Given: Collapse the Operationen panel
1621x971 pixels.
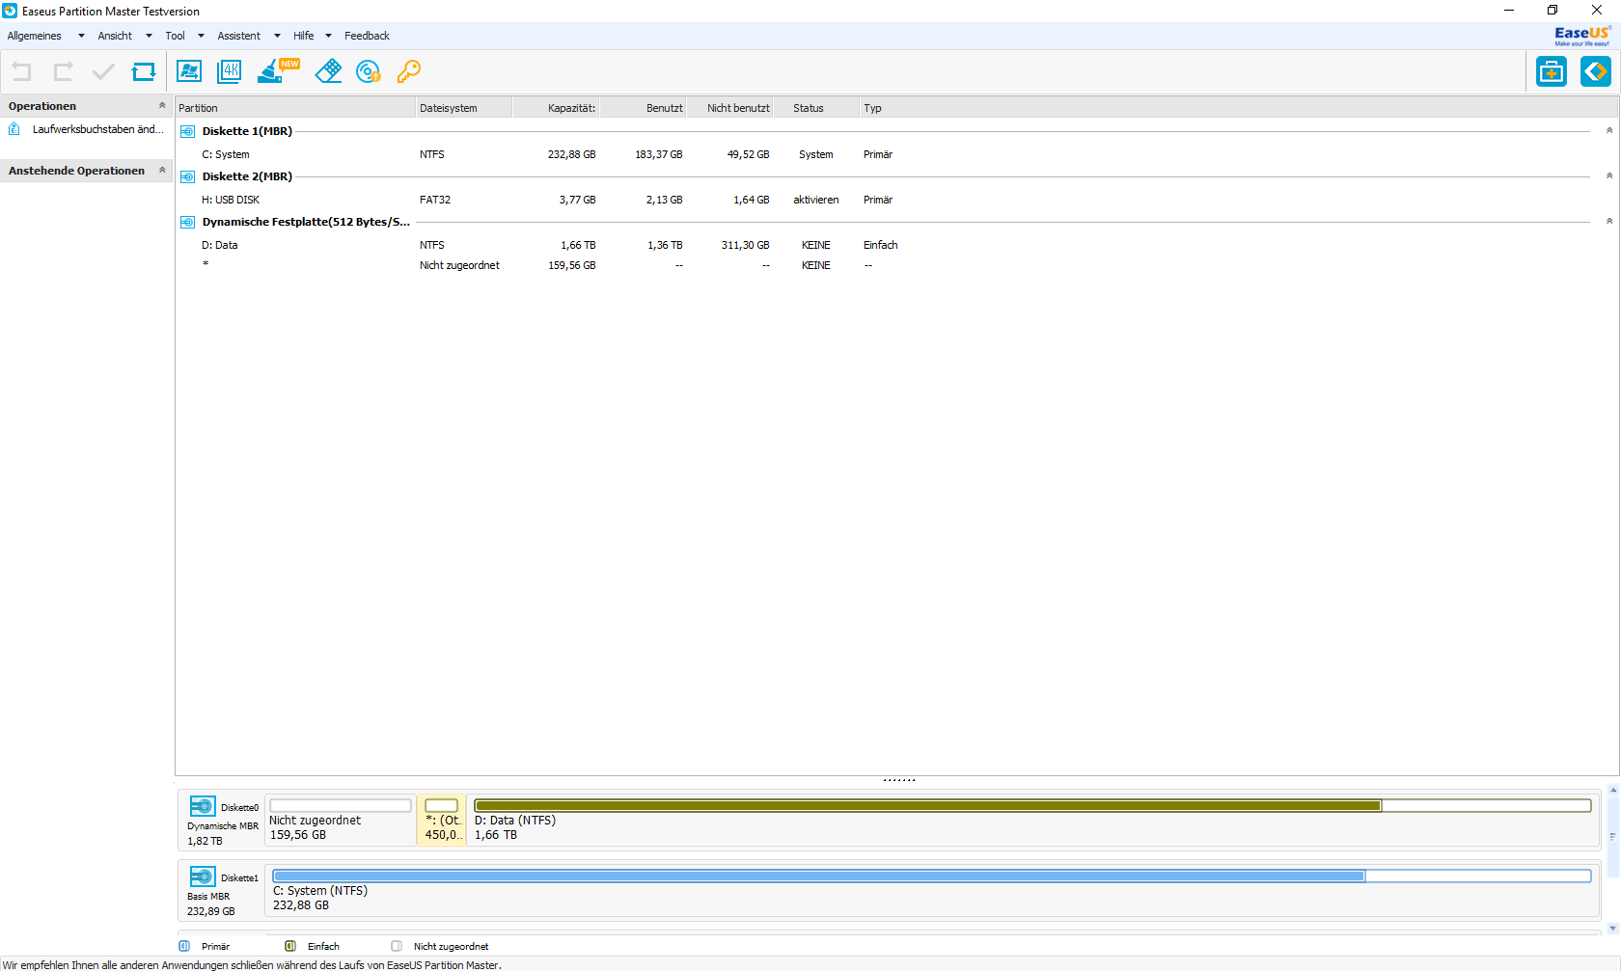Looking at the screenshot, I should 162,106.
